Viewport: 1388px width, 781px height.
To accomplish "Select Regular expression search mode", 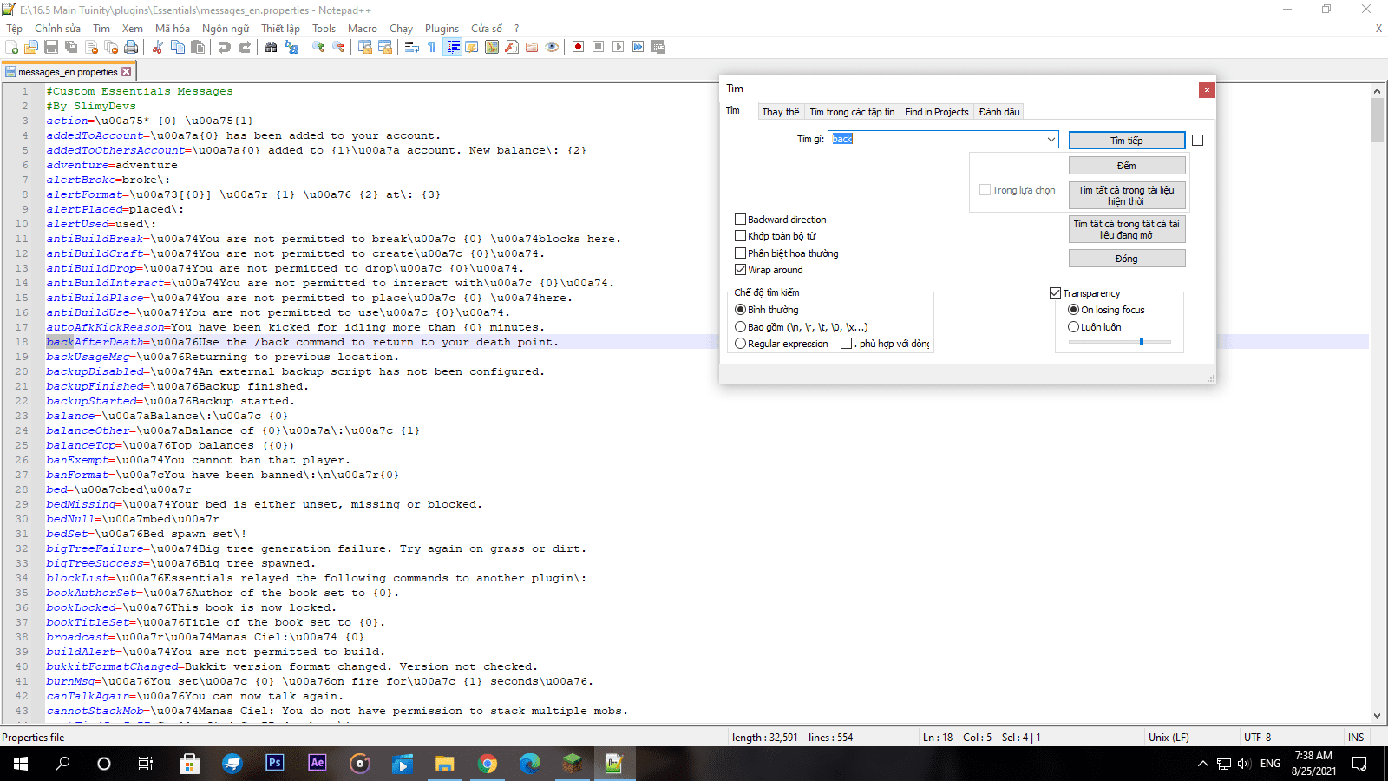I will tap(741, 344).
